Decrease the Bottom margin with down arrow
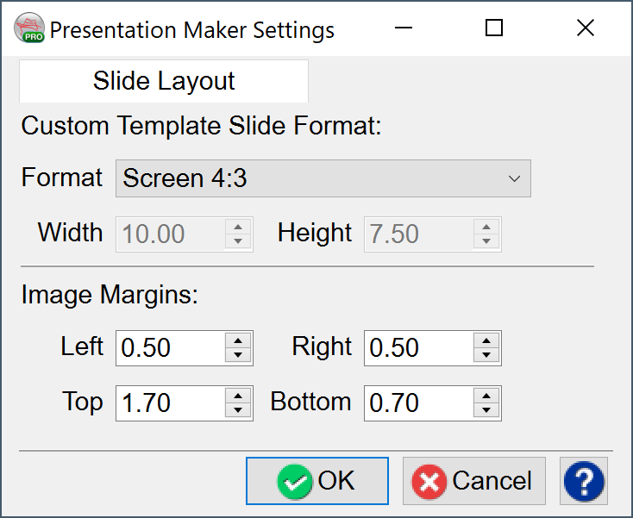The image size is (633, 518). tap(487, 410)
